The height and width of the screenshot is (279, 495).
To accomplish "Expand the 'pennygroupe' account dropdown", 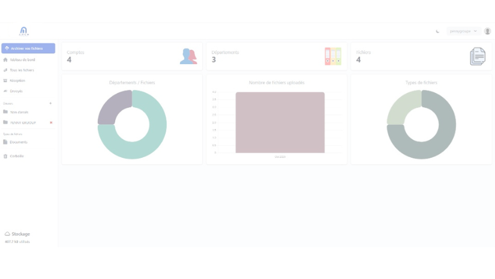I will tap(463, 31).
